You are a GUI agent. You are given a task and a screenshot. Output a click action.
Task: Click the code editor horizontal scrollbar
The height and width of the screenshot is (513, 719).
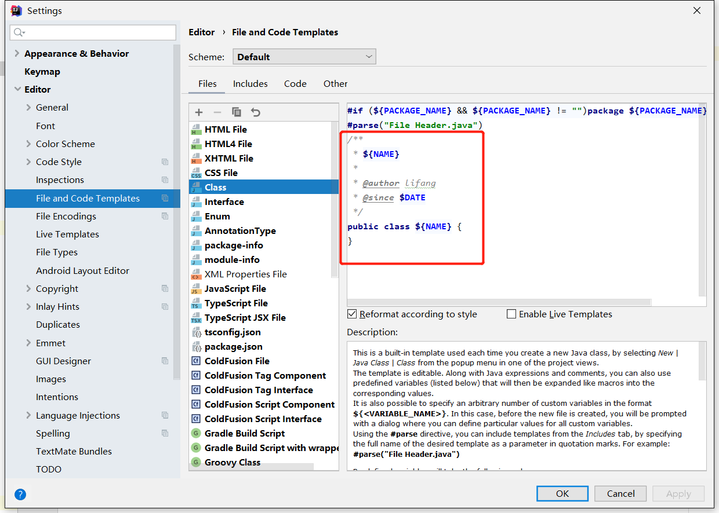(x=499, y=302)
